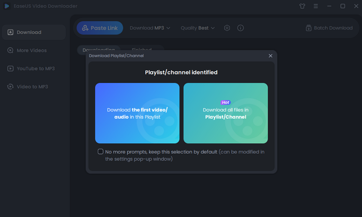362x217 pixels.
Task: Click the EaseUS app logo icon
Action: [x=6, y=6]
